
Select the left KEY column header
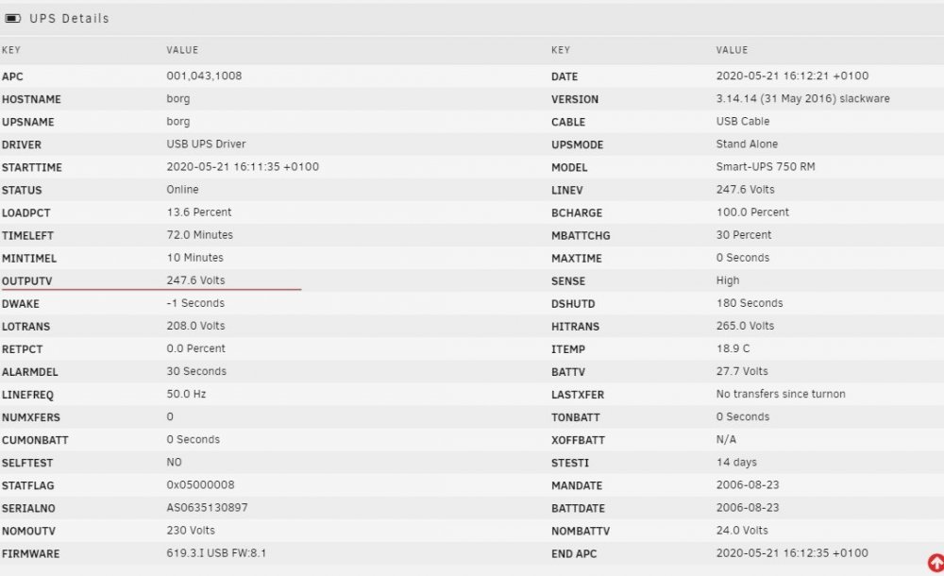tap(10, 50)
